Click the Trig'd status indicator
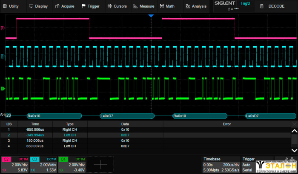298x174 pixels. tap(245, 4)
